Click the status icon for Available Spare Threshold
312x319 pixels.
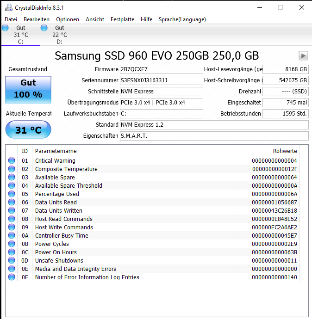[x=12, y=185]
